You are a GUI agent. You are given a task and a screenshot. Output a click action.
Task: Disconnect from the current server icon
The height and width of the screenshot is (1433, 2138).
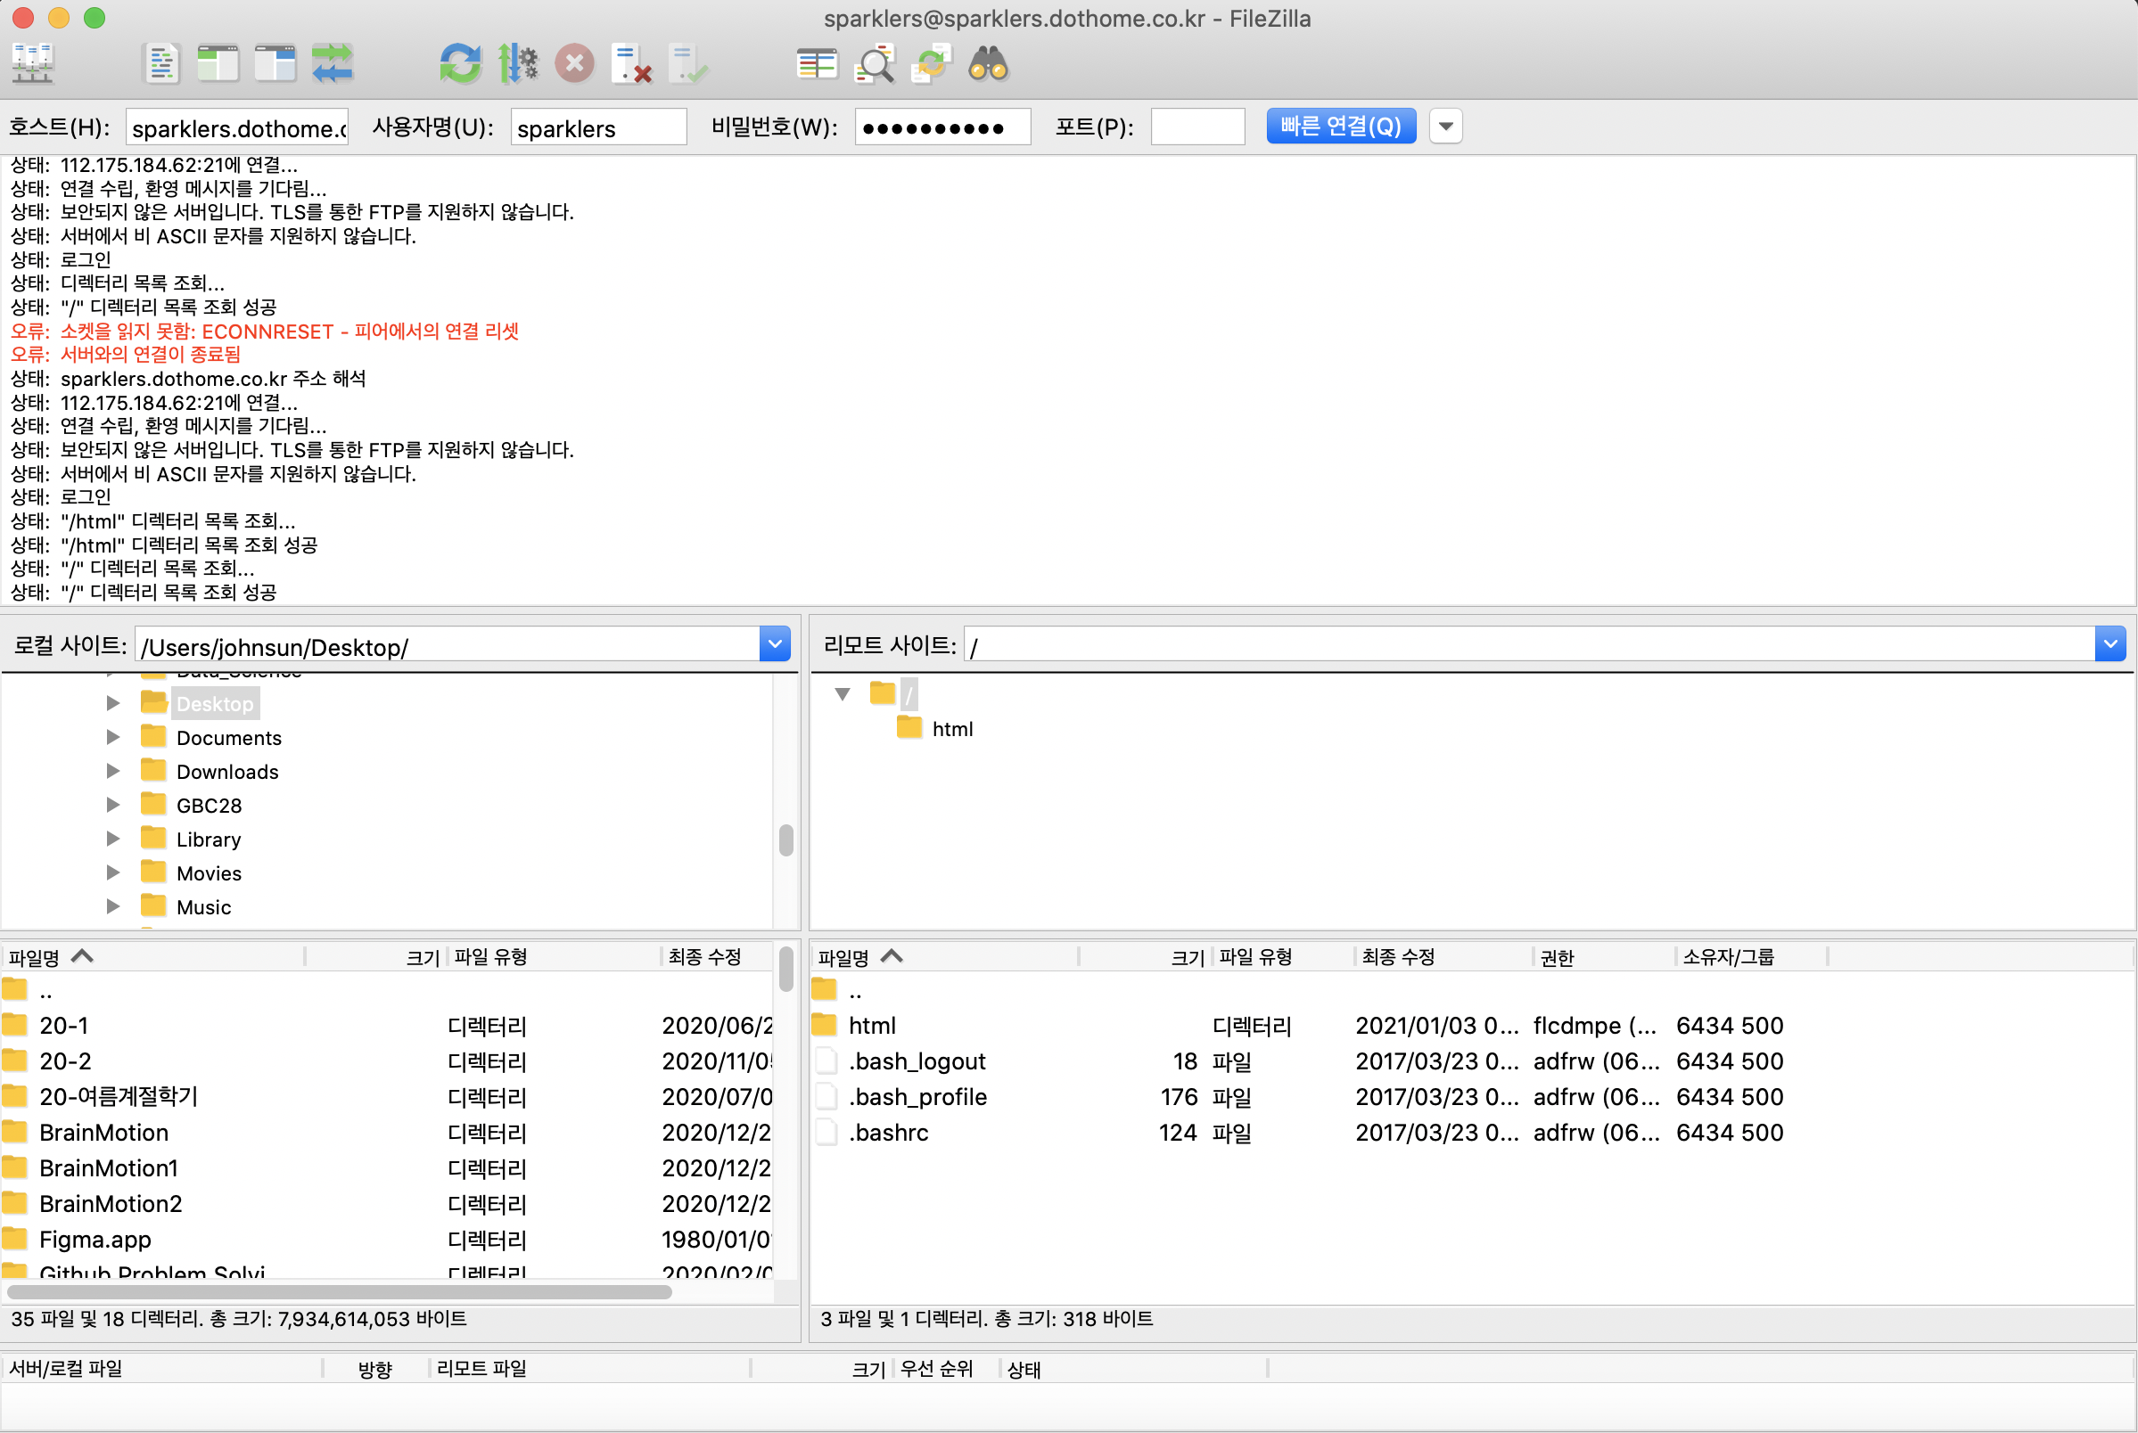631,64
